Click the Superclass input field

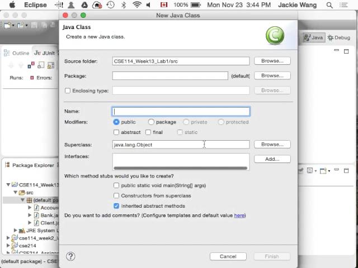click(181, 145)
